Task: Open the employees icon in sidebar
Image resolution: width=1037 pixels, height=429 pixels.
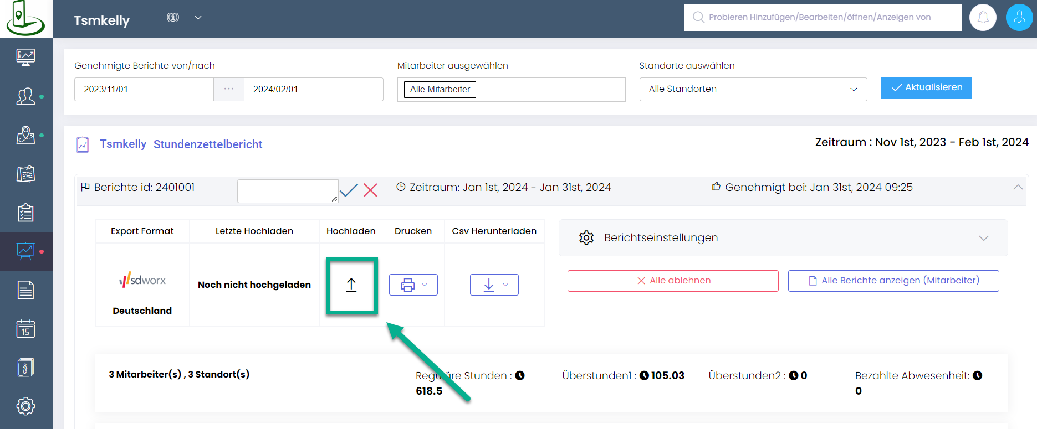Action: 25,96
